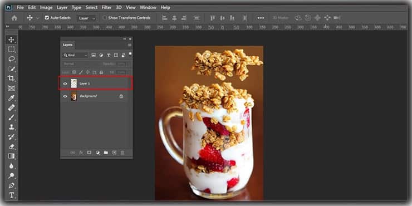Select the Quick Selection tool
The width and height of the screenshot is (412, 206).
(x=11, y=69)
